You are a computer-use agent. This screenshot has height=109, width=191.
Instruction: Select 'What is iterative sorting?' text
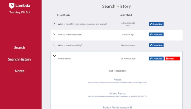coord(70,45)
